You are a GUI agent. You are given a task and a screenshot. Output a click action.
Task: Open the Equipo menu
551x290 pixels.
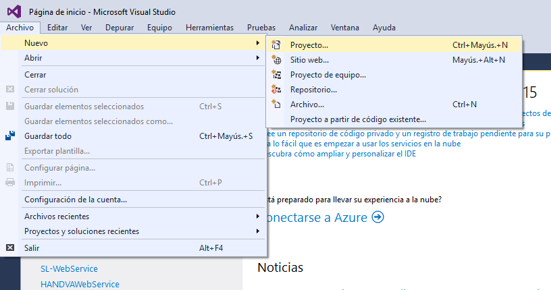(159, 28)
